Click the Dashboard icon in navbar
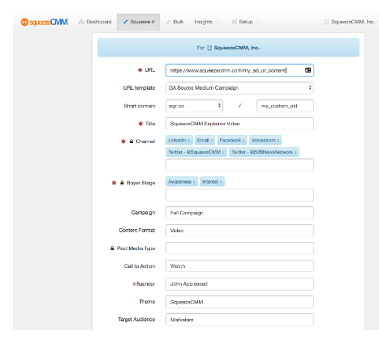379x343 pixels. click(82, 22)
